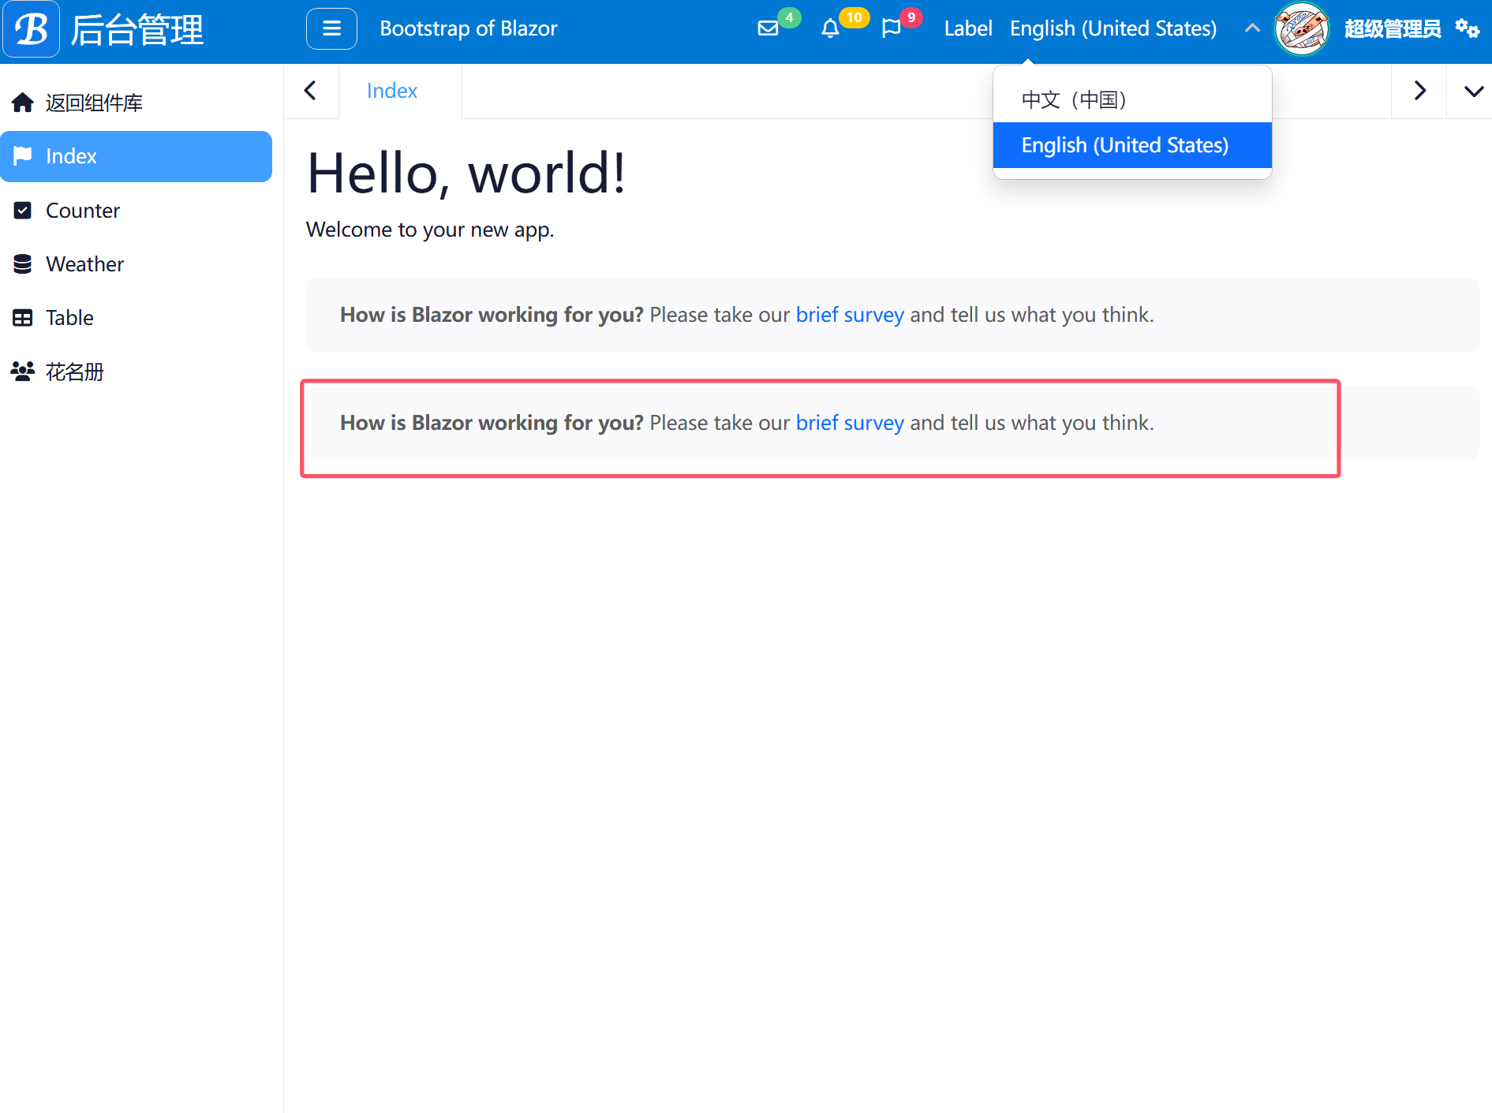Open the 花名册 roster page
Image resolution: width=1492 pixels, height=1113 pixels.
(74, 372)
